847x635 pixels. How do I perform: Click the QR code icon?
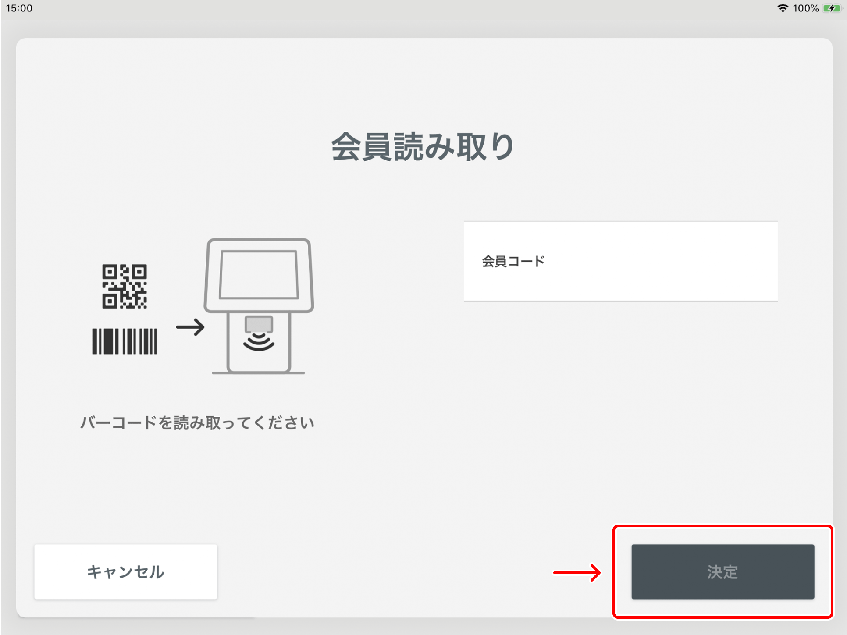(x=125, y=286)
